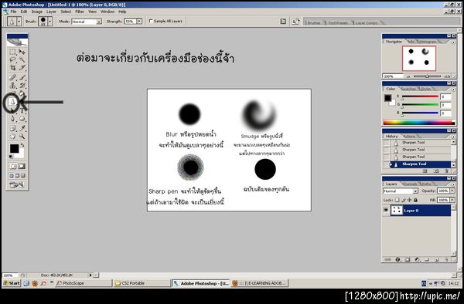Toggle lock transparent pixels
This screenshot has height=304, width=464.
click(x=397, y=200)
